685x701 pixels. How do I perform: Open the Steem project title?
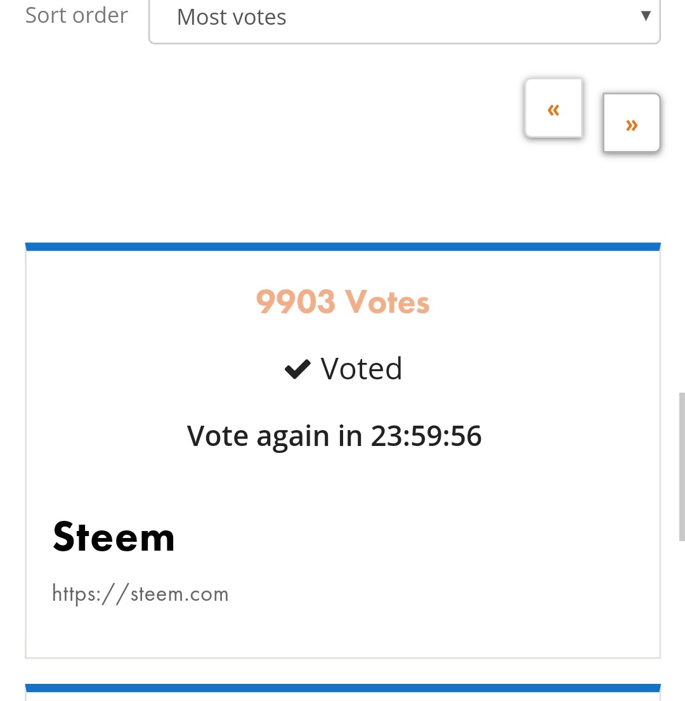[x=114, y=537]
